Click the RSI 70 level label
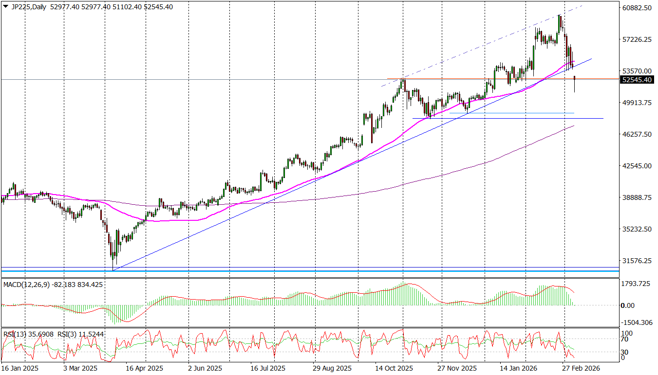The image size is (658, 375). pyautogui.click(x=626, y=339)
